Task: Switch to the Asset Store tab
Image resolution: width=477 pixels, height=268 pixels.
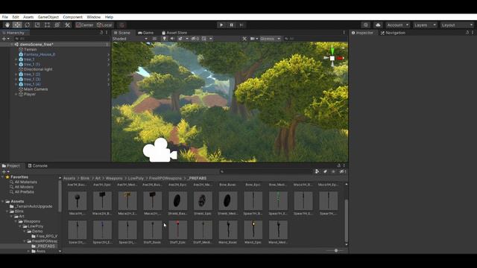Action: tap(174, 33)
